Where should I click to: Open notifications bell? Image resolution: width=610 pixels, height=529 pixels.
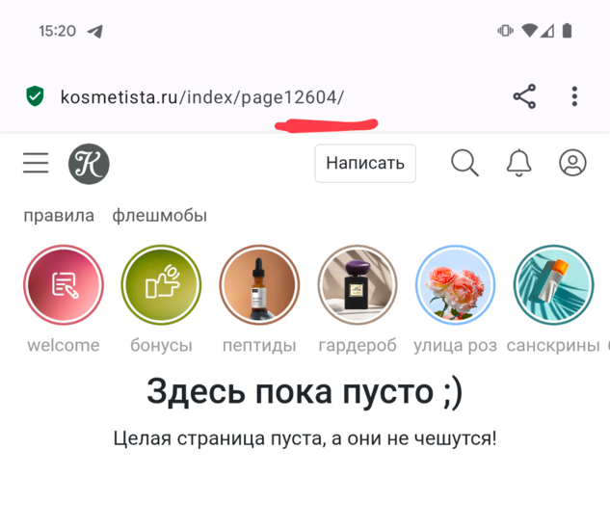(518, 163)
